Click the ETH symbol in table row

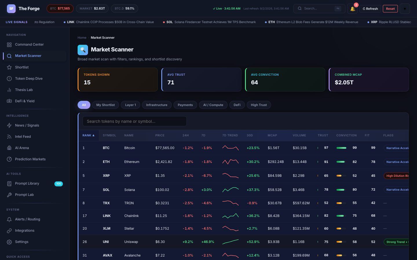106,162
